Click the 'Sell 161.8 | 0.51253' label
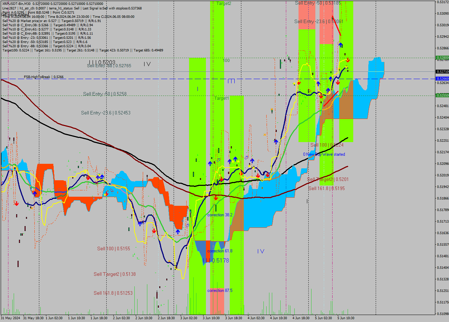Screen dimensions: 449x322 click(113, 293)
